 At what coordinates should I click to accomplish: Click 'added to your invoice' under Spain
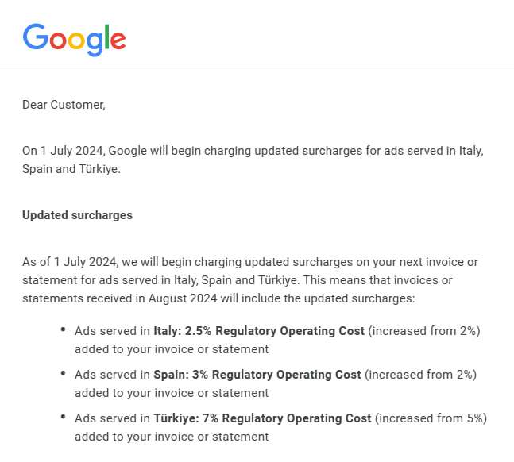[x=135, y=393]
